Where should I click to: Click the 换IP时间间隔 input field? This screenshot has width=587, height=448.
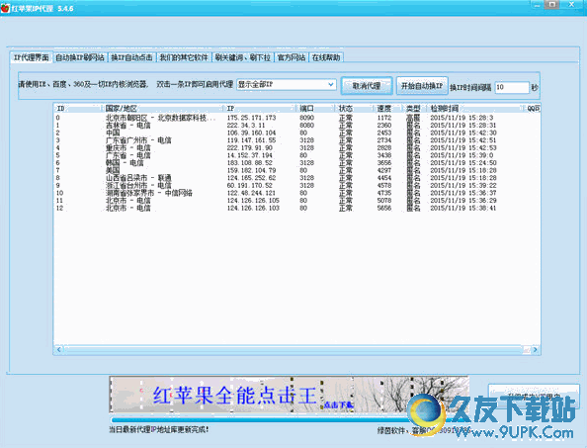click(x=512, y=87)
